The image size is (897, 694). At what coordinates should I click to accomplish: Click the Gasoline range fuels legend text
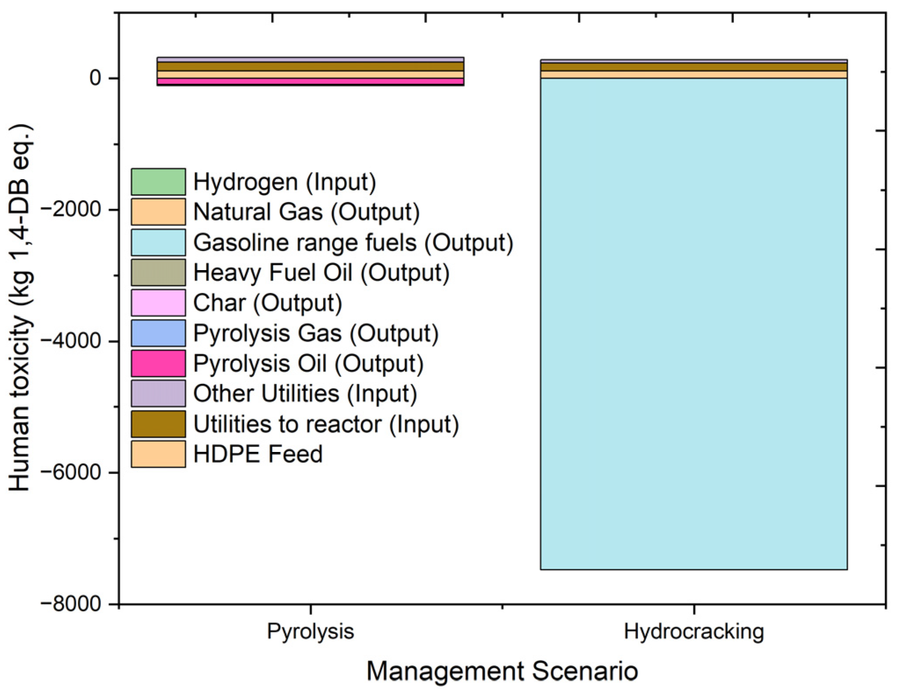click(x=353, y=242)
